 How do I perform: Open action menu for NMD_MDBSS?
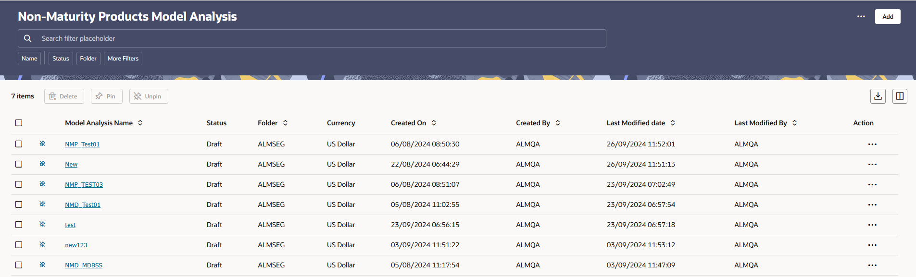(x=872, y=265)
